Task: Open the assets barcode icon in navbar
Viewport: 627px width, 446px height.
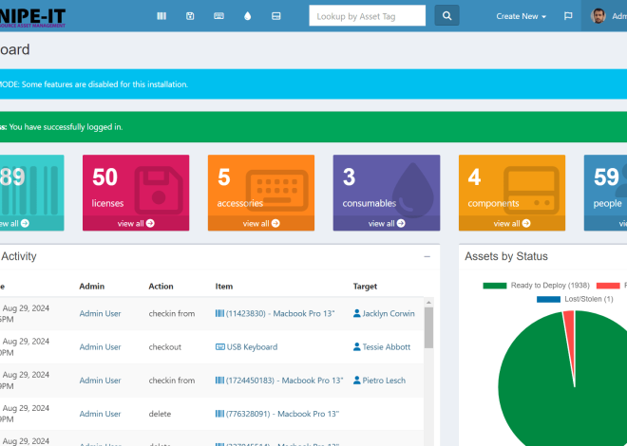Action: tap(161, 16)
